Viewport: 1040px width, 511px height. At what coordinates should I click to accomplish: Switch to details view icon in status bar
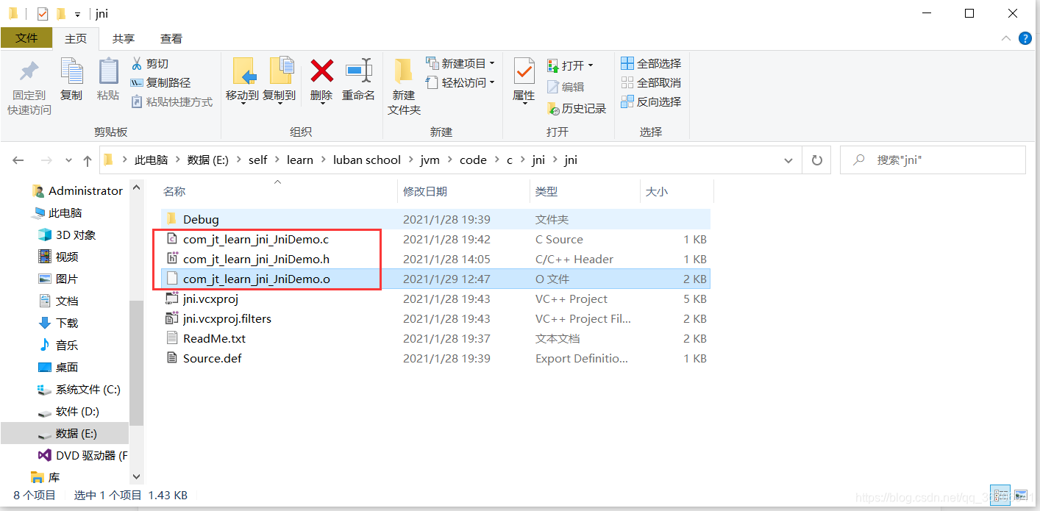(1000, 496)
